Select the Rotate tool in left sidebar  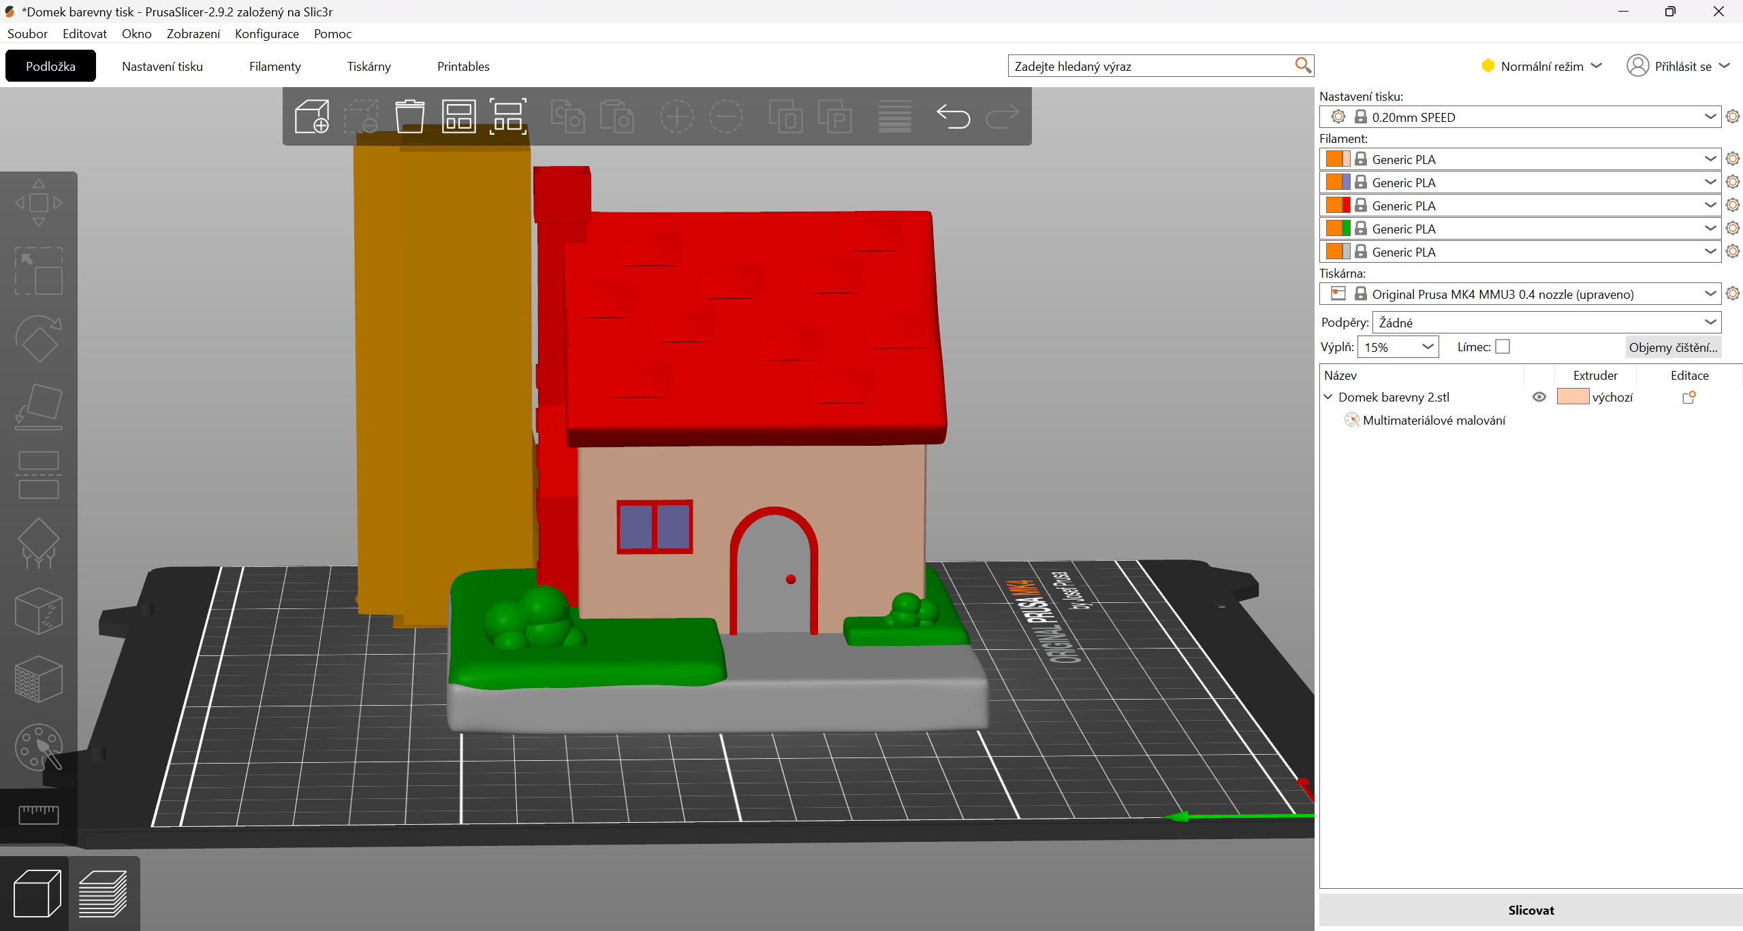pos(39,339)
